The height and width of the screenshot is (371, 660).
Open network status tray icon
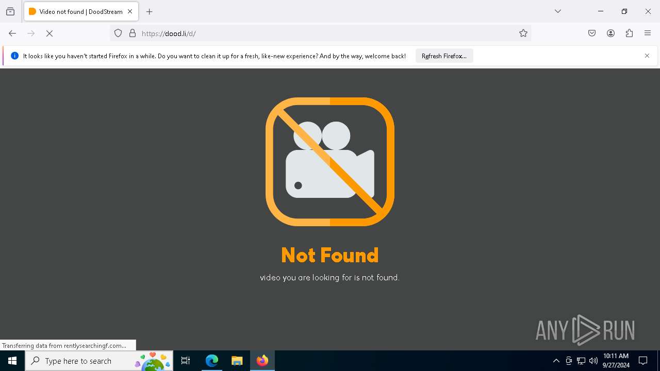pos(581,361)
